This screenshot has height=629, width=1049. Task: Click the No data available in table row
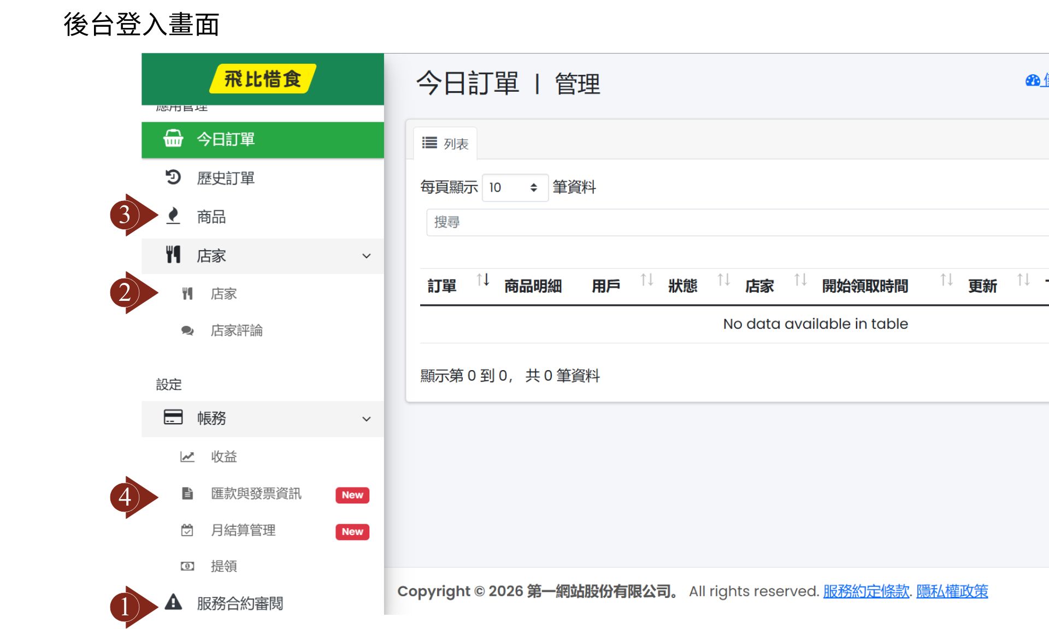click(x=734, y=324)
